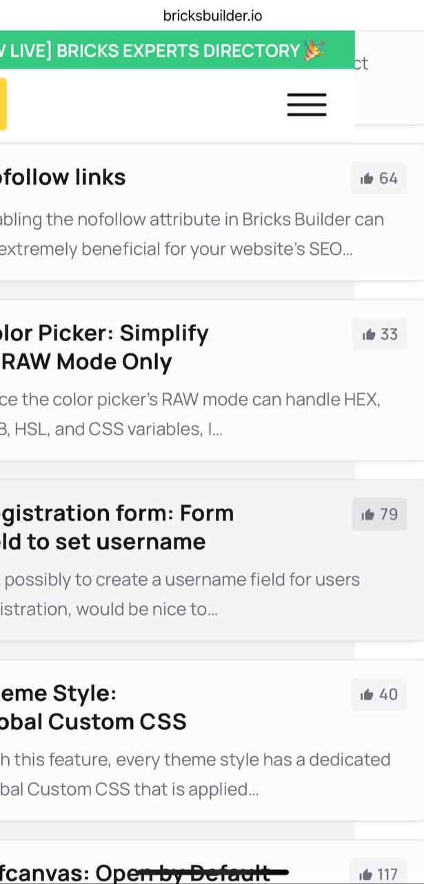Click the partially visible text link ending in "ct"
The height and width of the screenshot is (884, 424).
coord(361,64)
